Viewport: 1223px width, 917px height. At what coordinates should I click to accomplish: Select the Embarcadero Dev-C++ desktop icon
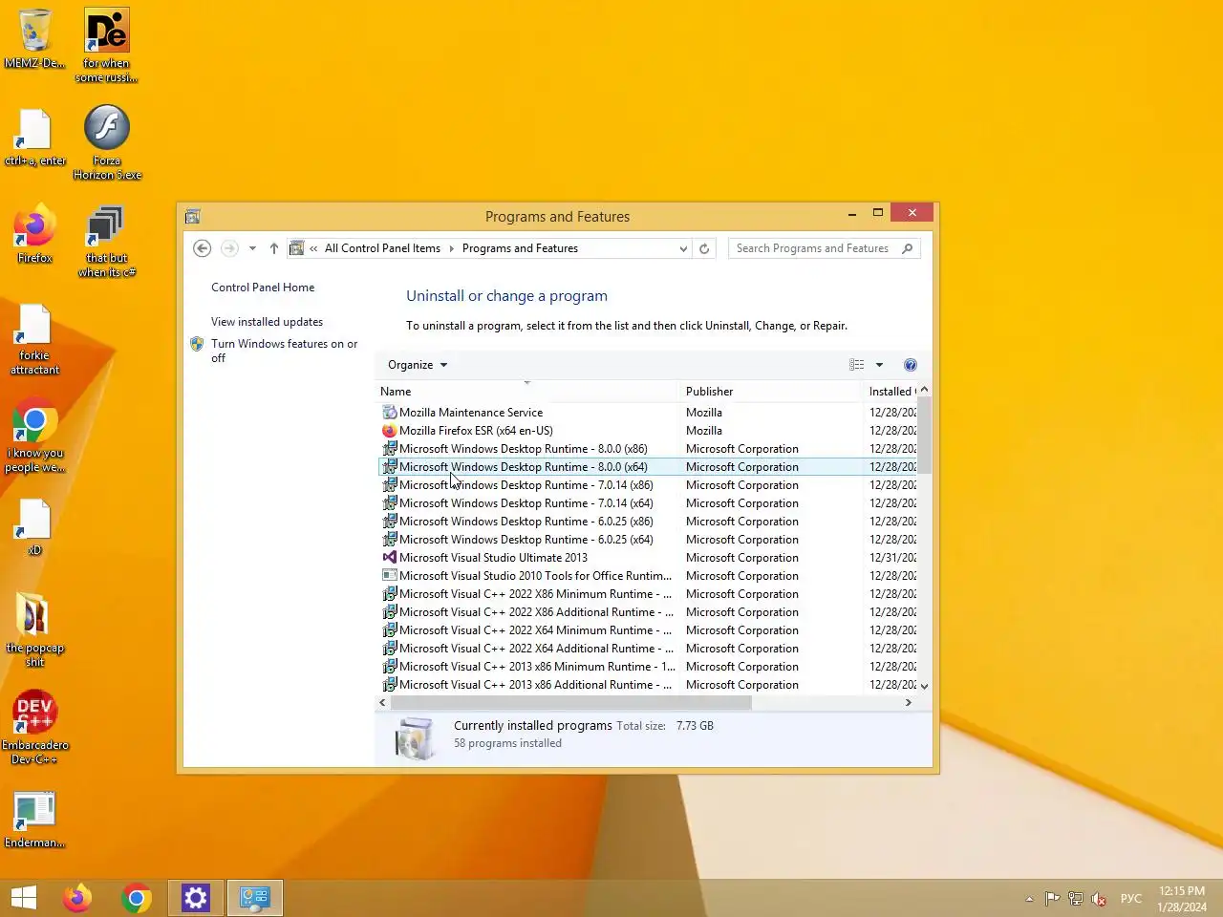(x=35, y=726)
